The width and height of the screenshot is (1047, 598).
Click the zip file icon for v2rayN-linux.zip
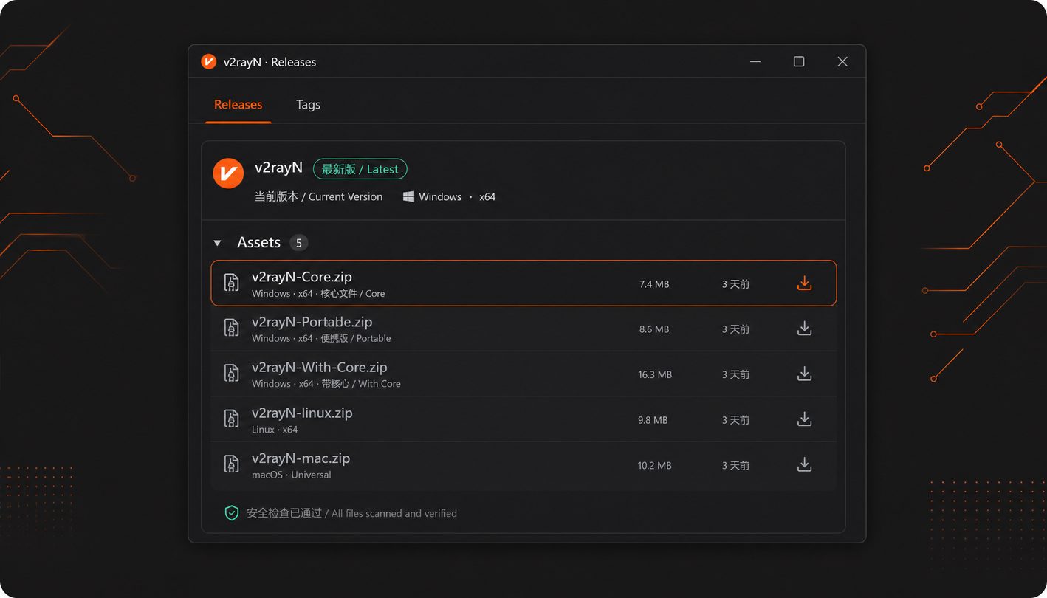pos(232,420)
